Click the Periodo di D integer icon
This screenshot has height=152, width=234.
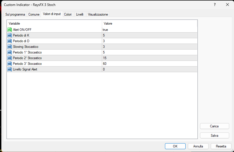pyautogui.click(x=10, y=41)
